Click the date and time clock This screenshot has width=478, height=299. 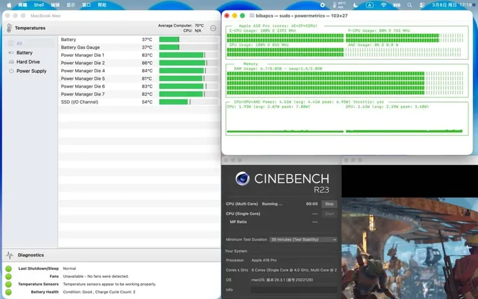pyautogui.click(x=451, y=5)
